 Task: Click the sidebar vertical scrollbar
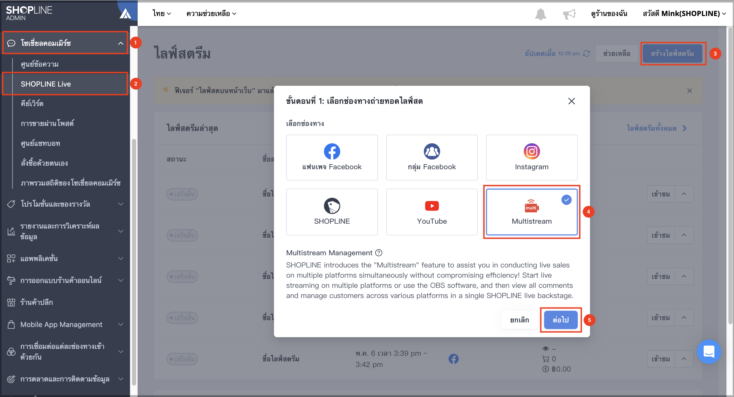[134, 262]
